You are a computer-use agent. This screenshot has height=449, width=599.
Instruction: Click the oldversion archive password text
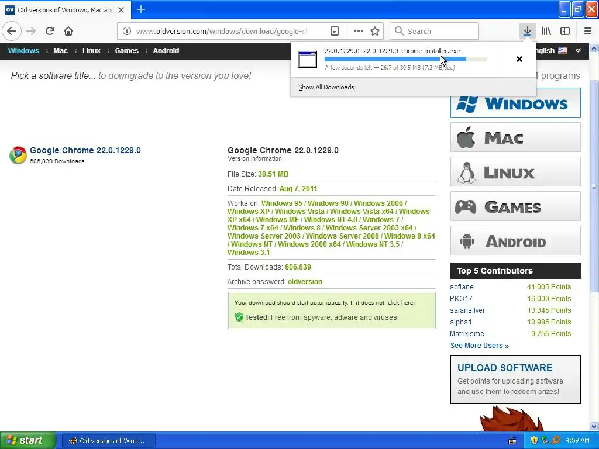click(305, 281)
